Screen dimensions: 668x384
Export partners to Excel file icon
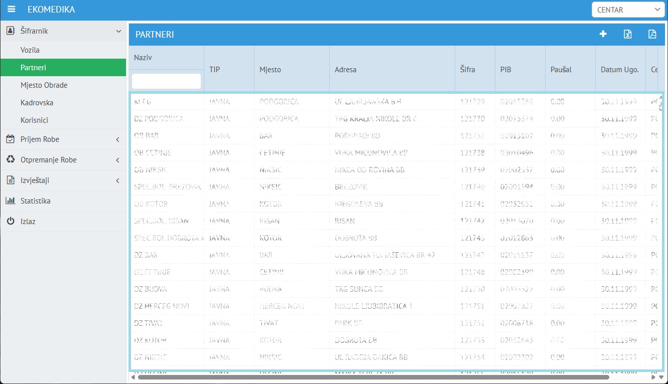point(627,34)
